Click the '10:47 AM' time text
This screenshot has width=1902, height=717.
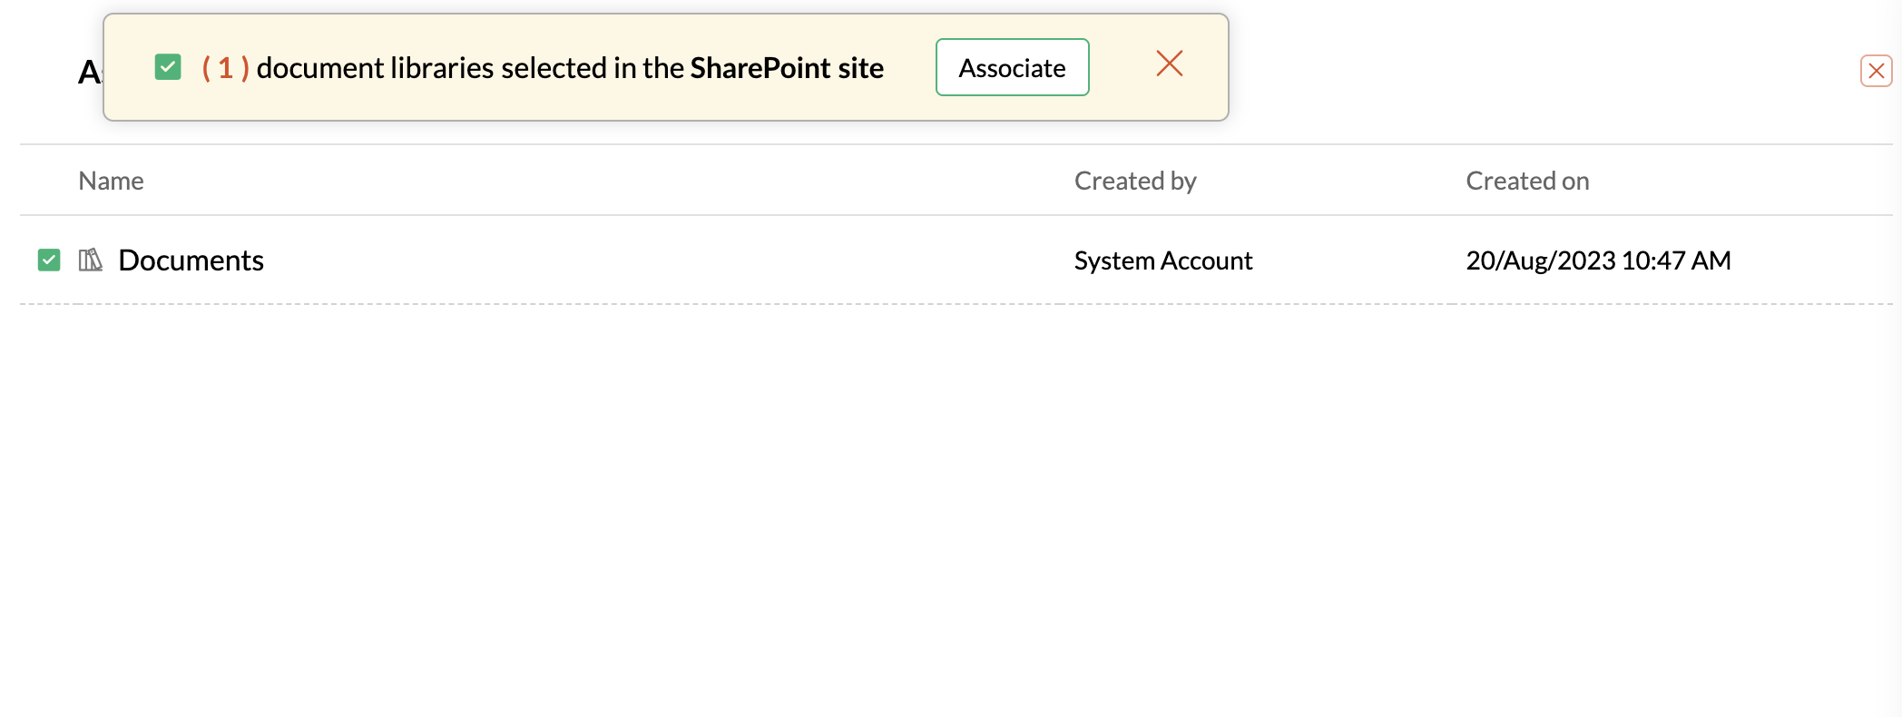tap(1676, 260)
